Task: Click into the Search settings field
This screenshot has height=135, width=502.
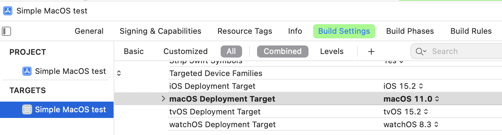Action: coord(464,52)
